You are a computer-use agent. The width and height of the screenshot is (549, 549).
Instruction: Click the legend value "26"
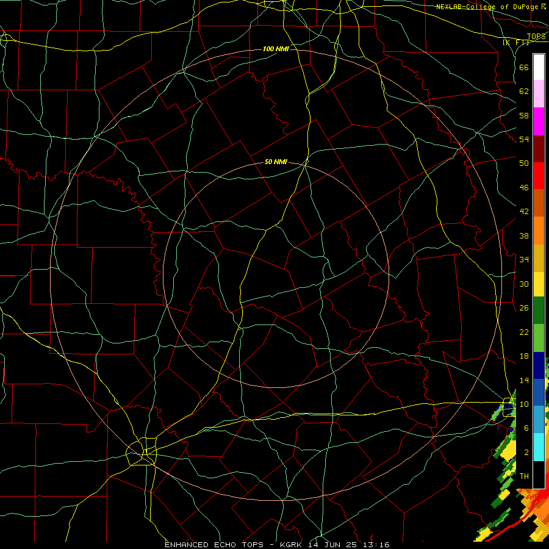[524, 308]
